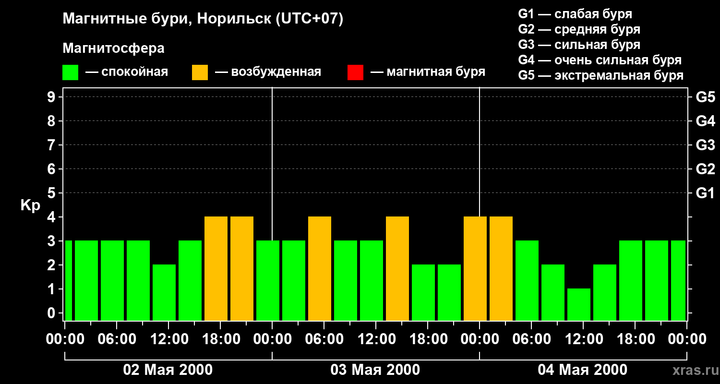Click 'G5 — экстремальная буря' legend line
The height and width of the screenshot is (384, 720).
[600, 75]
